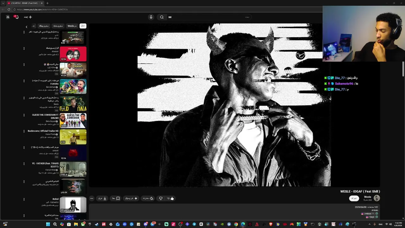The width and height of the screenshot is (405, 228).
Task: Open the taskbar clock showing 7:42 PM
Action: pyautogui.click(x=398, y=224)
